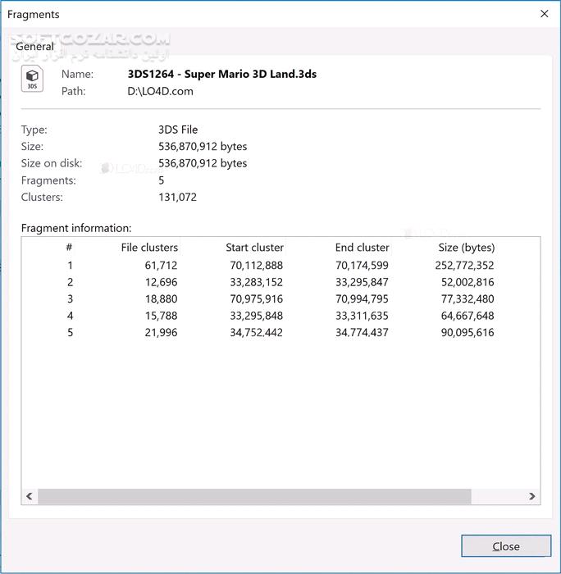
Task: Close the Fragments dialog with X
Action: click(x=544, y=14)
